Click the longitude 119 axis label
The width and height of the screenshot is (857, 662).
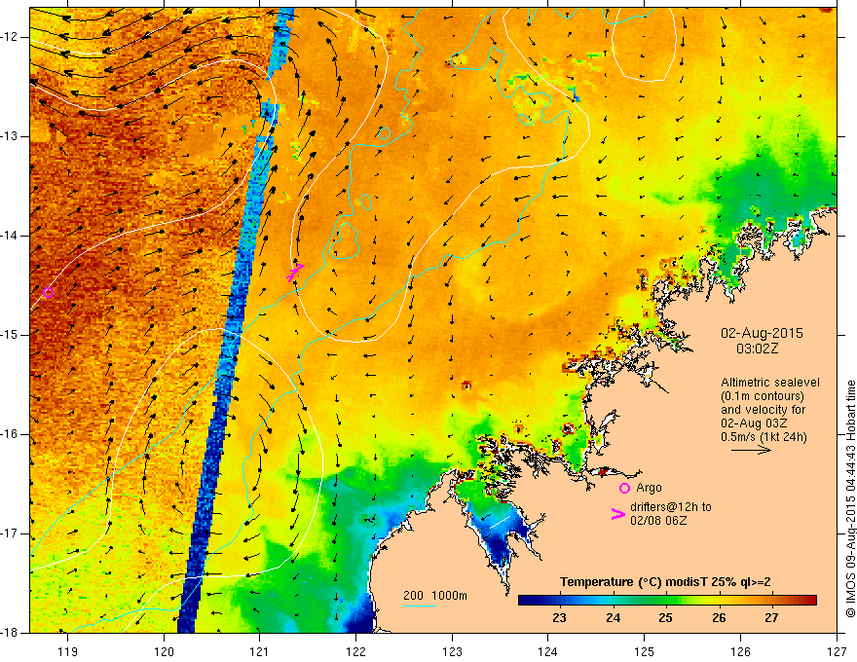[68, 651]
